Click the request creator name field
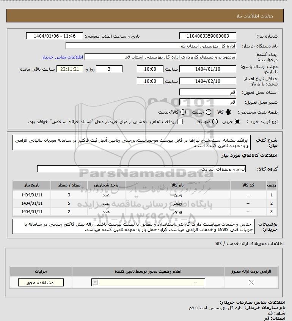Screen dimensions: 292x321 (x=160, y=57)
